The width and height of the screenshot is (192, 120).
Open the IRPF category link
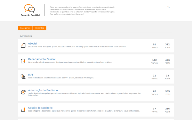pos(31,75)
